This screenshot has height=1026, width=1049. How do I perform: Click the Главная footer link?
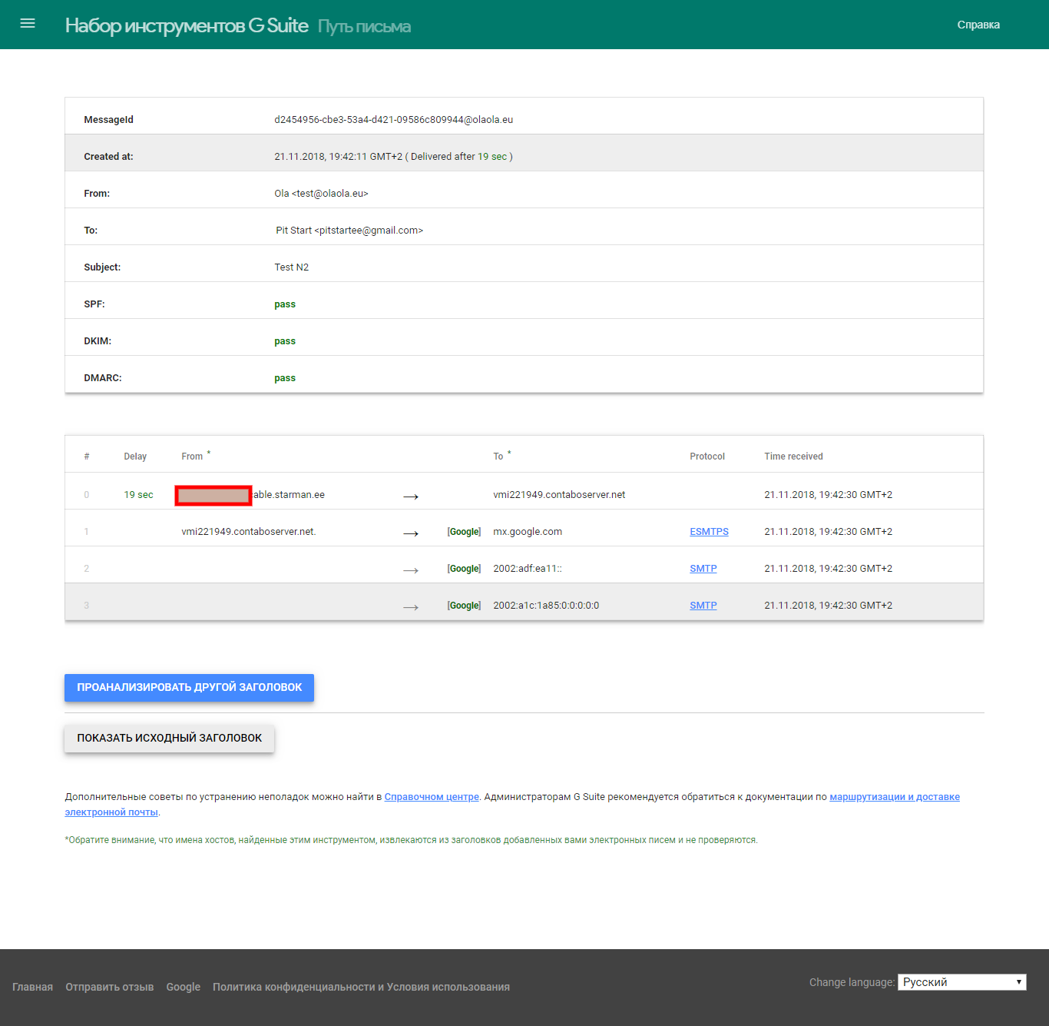[32, 987]
